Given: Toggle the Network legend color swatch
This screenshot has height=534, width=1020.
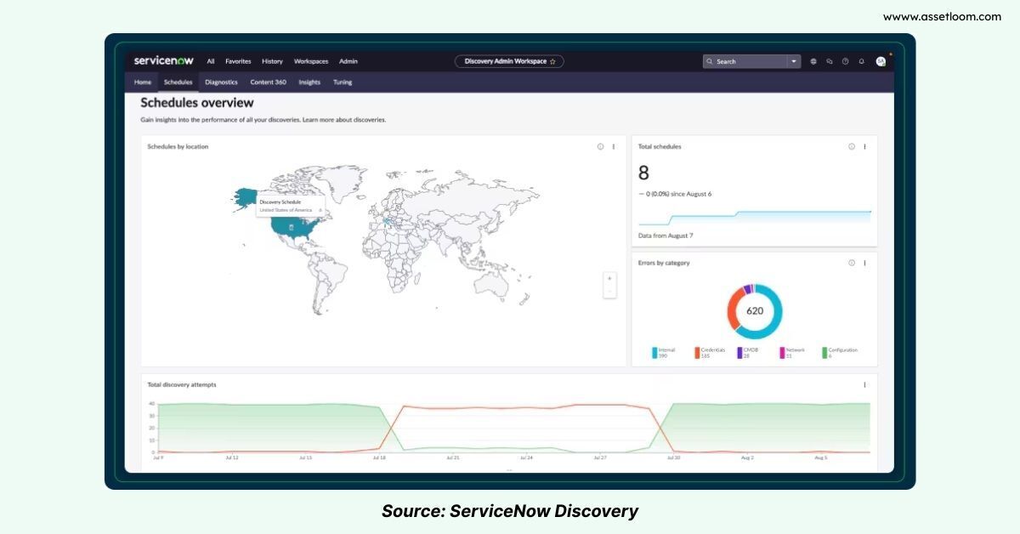Looking at the screenshot, I should pos(782,353).
